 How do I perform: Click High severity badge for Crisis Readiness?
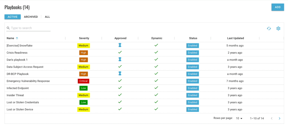coord(83,53)
